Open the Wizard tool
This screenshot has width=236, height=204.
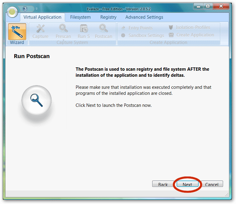coord(17,34)
